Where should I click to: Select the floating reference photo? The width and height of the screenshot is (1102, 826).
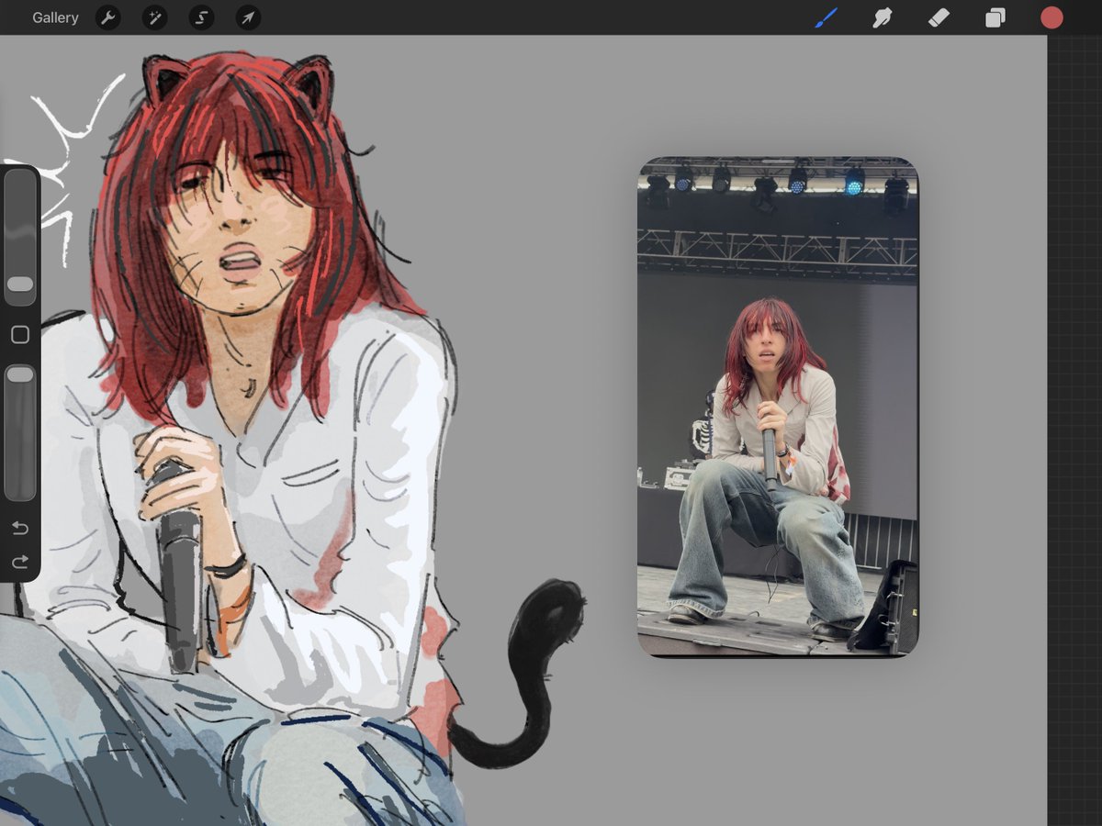778,407
